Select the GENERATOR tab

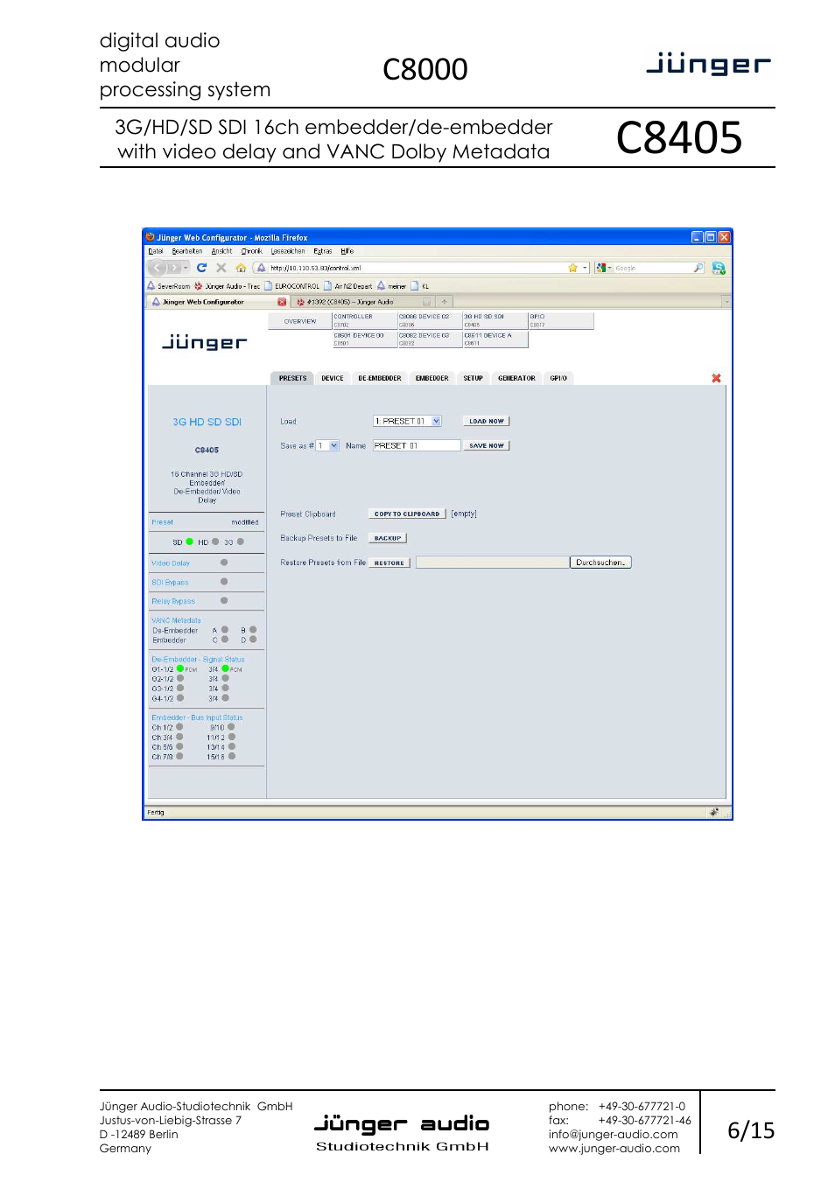click(516, 379)
